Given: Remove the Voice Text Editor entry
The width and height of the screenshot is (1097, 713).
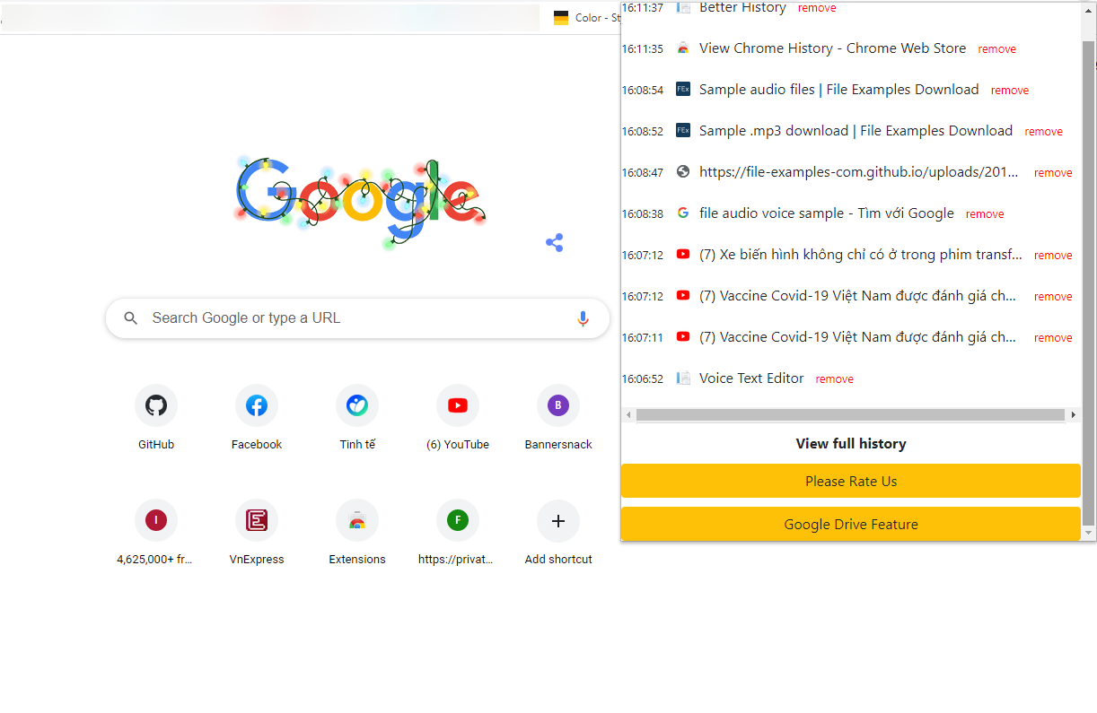Looking at the screenshot, I should click(835, 379).
